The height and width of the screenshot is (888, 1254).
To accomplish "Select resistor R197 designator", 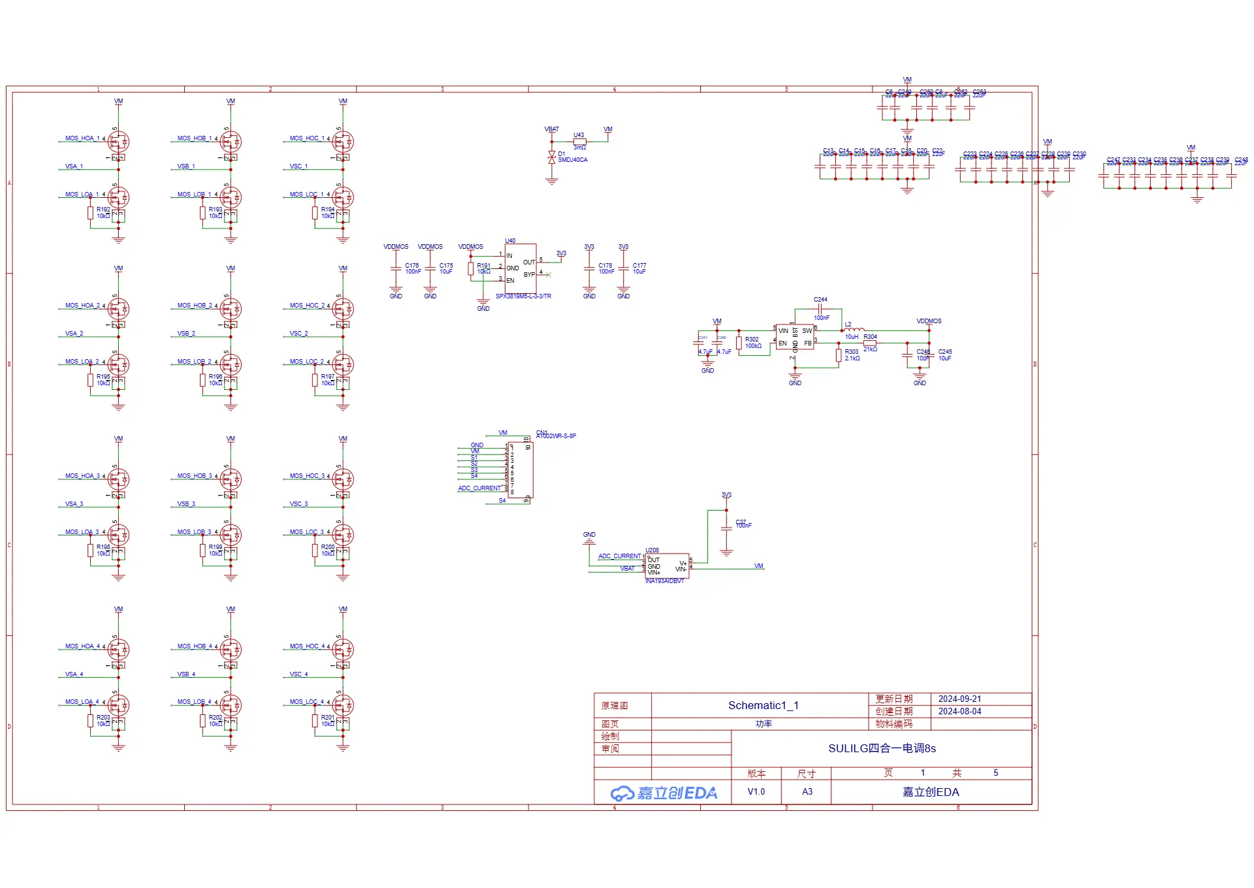I will pos(328,377).
